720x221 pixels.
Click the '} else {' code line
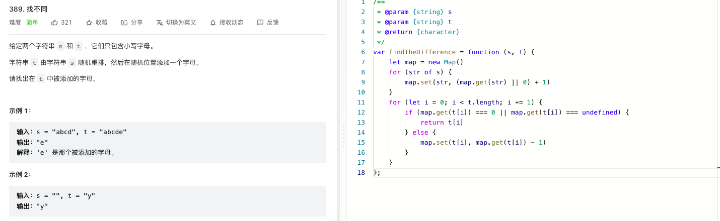[420, 133]
